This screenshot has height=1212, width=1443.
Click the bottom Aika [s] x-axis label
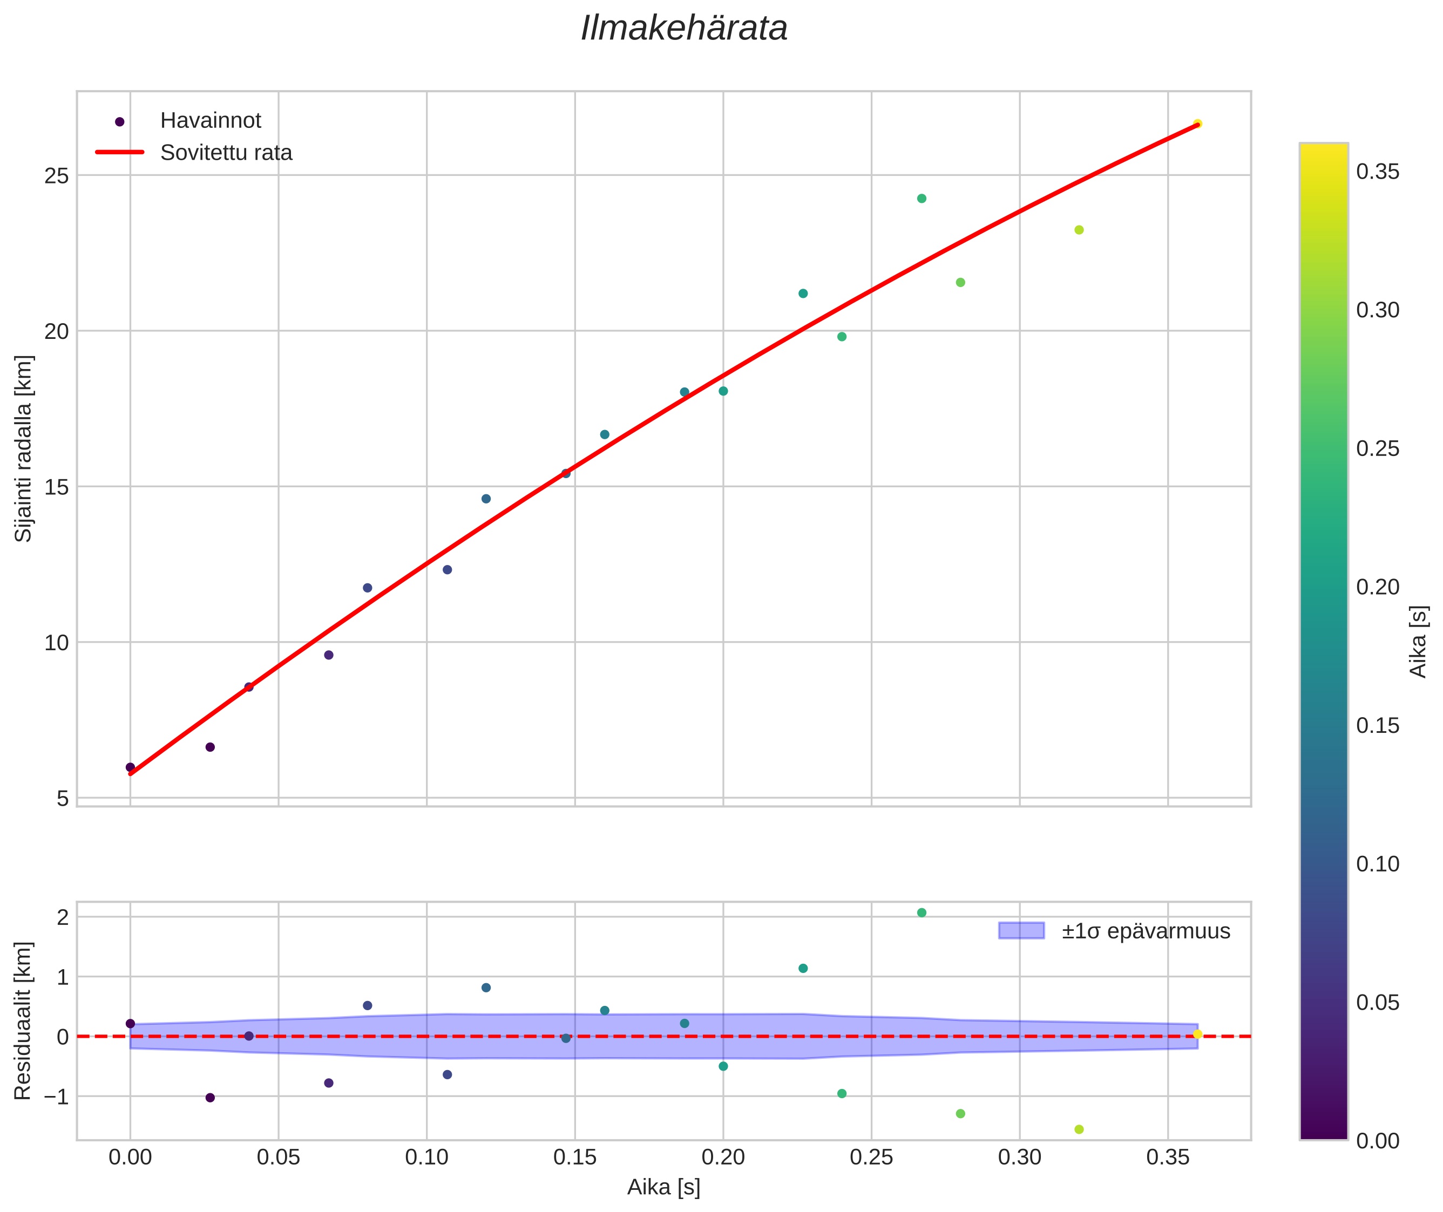(x=663, y=1187)
